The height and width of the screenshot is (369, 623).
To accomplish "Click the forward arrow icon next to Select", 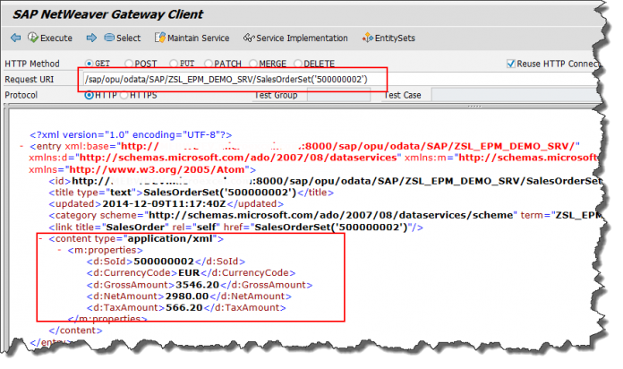I will [91, 38].
